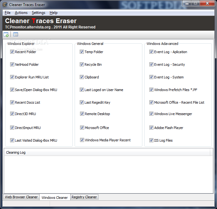Toggle the Remote Desktop checkbox
This screenshot has width=217, height=209.
tap(82, 114)
